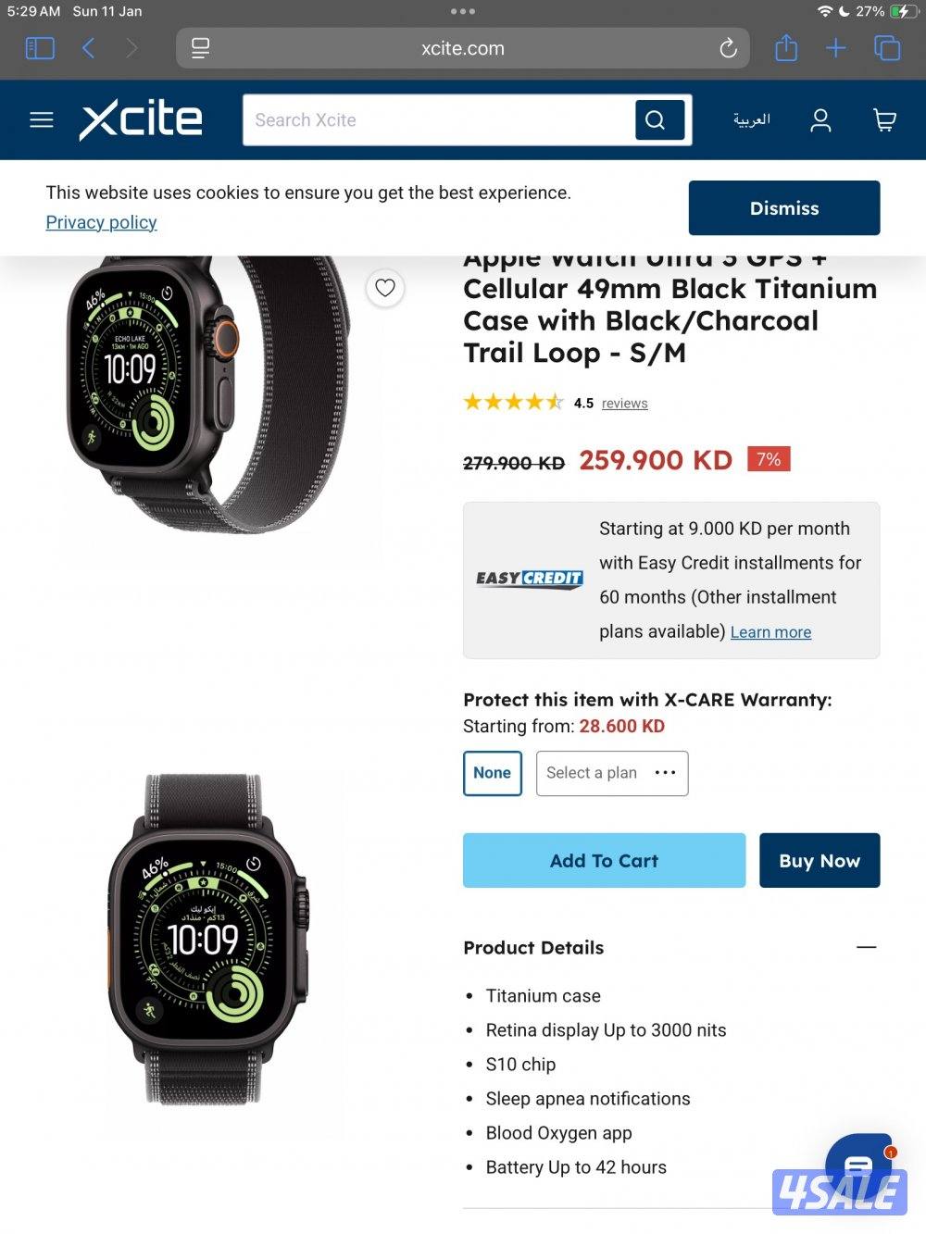Click Add To Cart button

[604, 861]
